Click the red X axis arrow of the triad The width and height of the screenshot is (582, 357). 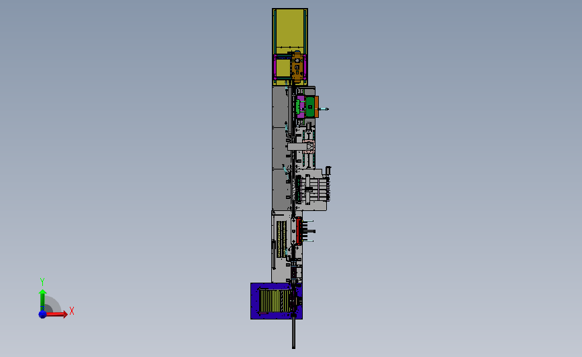click(x=56, y=314)
